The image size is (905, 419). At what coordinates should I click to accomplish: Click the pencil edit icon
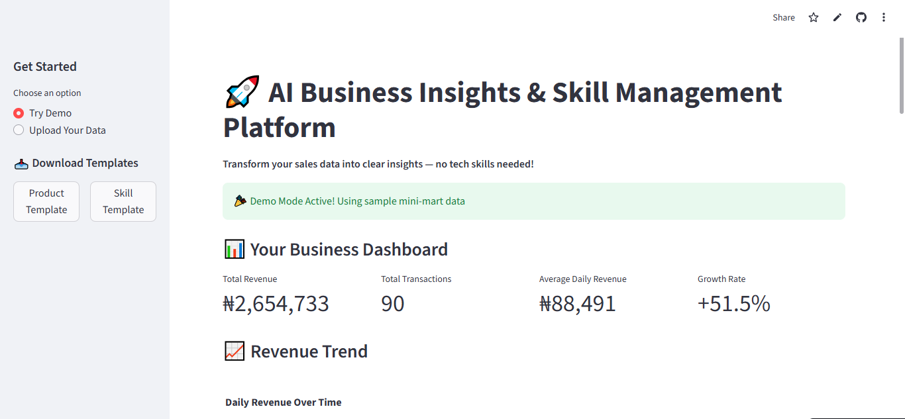(837, 18)
